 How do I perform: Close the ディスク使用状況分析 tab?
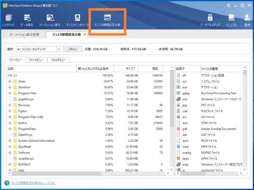85,35
